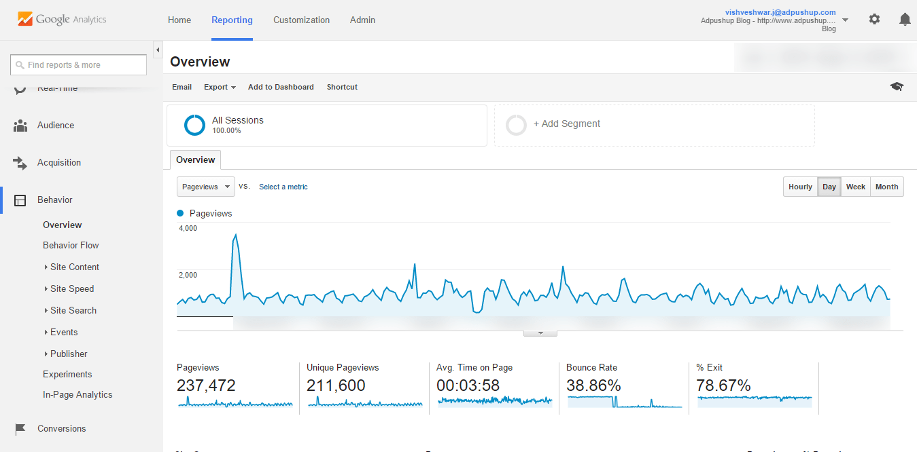Click the Select a metric link
This screenshot has width=917, height=452.
pyautogui.click(x=283, y=187)
